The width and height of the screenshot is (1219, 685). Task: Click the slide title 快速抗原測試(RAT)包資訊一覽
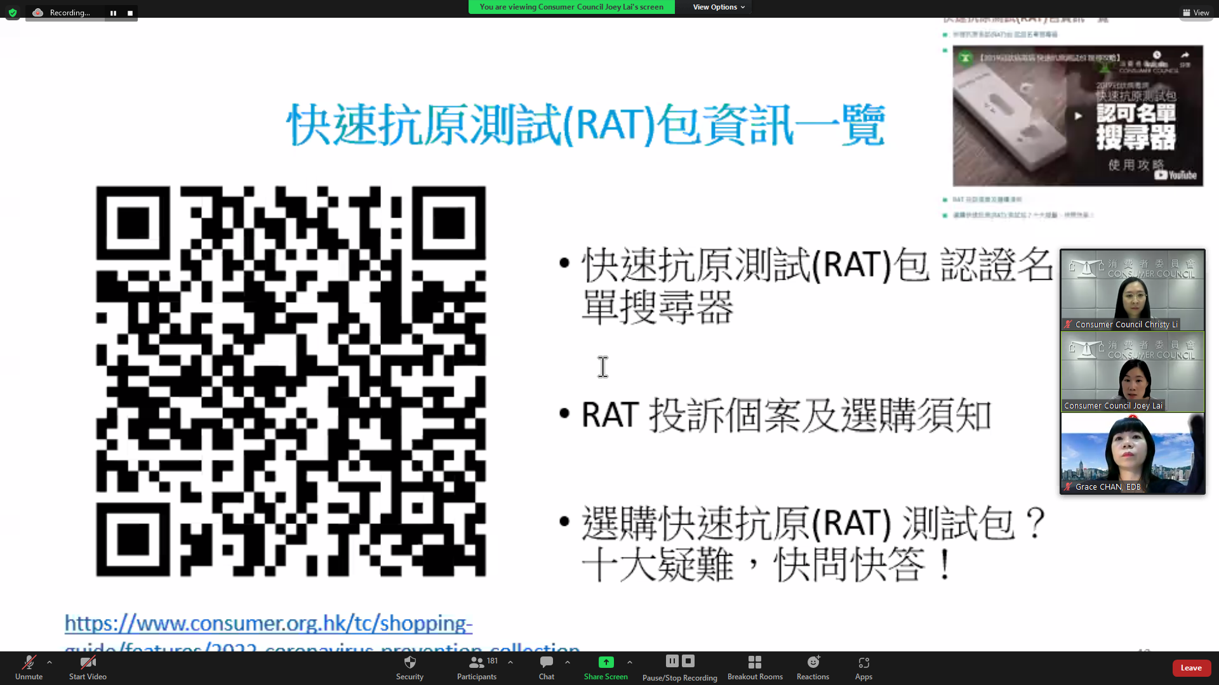tap(585, 125)
